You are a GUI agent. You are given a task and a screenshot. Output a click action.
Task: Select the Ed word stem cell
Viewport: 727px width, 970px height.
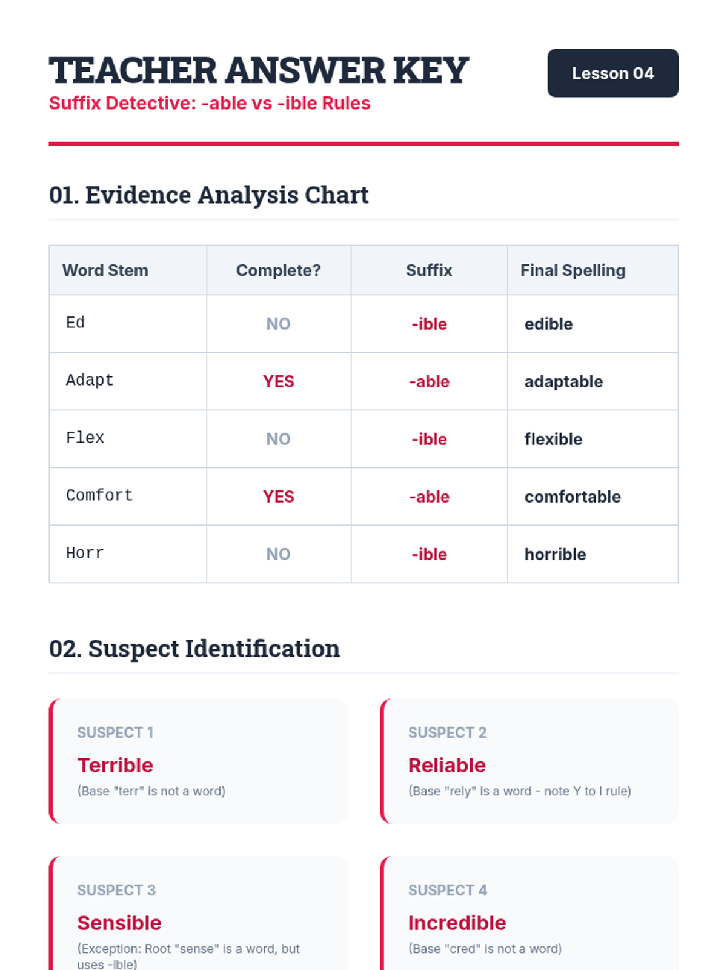tap(128, 323)
